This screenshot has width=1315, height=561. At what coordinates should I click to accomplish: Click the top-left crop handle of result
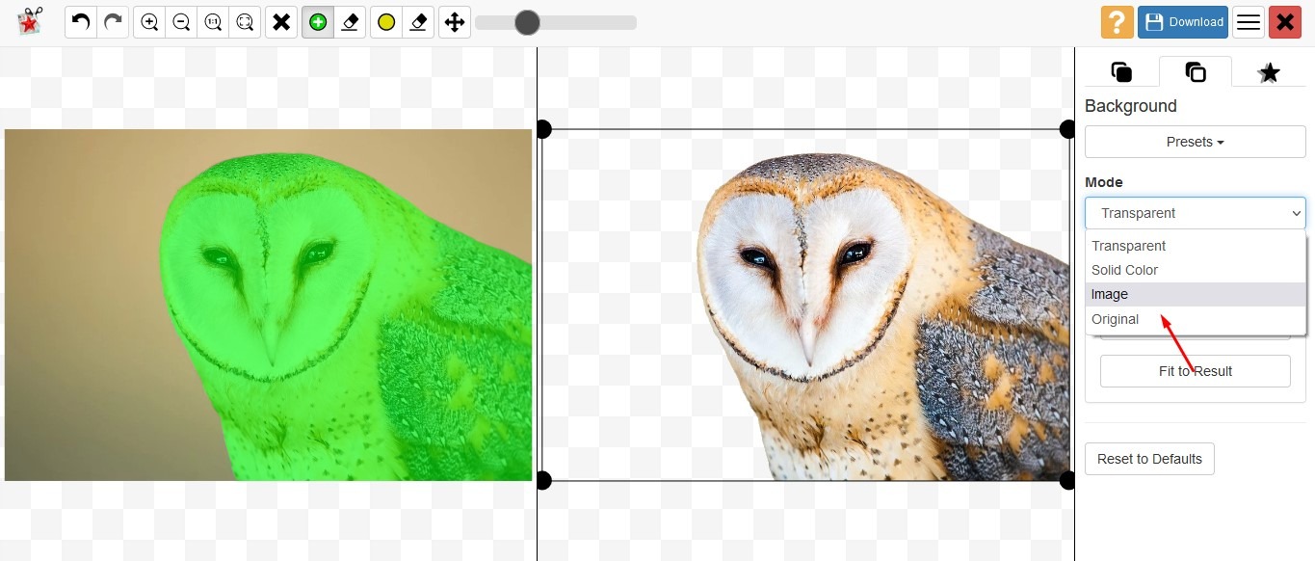(543, 129)
